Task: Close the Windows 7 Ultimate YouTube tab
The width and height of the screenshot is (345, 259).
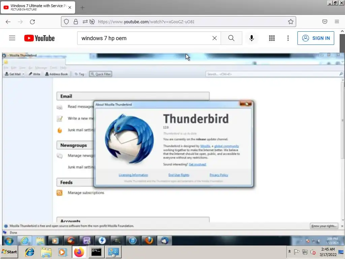Action: tap(70, 7)
